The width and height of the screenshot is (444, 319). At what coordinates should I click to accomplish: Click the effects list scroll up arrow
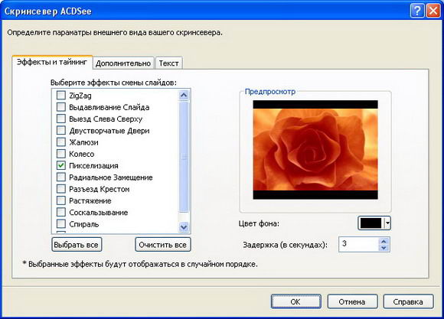(x=184, y=95)
